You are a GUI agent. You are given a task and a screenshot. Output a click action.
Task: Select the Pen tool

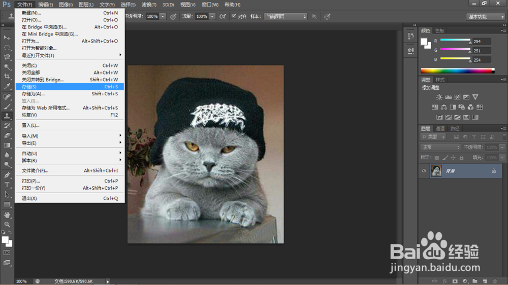pos(7,175)
